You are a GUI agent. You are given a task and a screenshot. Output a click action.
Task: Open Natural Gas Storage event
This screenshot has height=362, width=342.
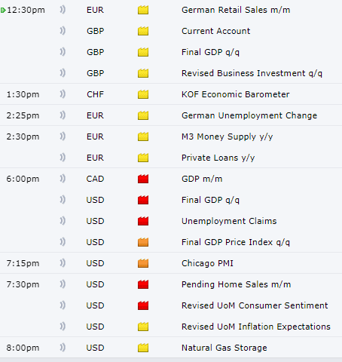224,348
